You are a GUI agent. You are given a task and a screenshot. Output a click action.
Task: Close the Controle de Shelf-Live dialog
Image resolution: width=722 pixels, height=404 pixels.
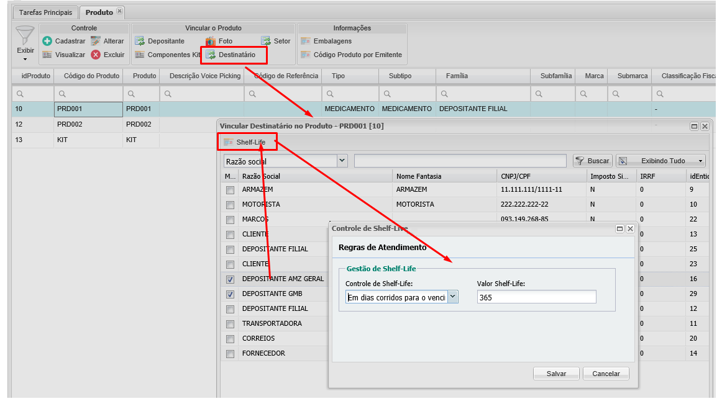coord(631,229)
